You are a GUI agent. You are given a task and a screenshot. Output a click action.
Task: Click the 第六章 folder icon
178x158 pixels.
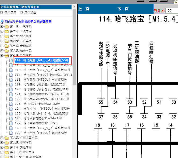tap(6, 51)
